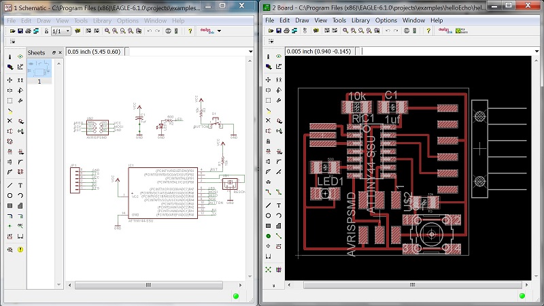Viewport: 544px width, 306px height.
Task: Select sheet 1 thumbnail in Sheets panel
Action: 39,69
